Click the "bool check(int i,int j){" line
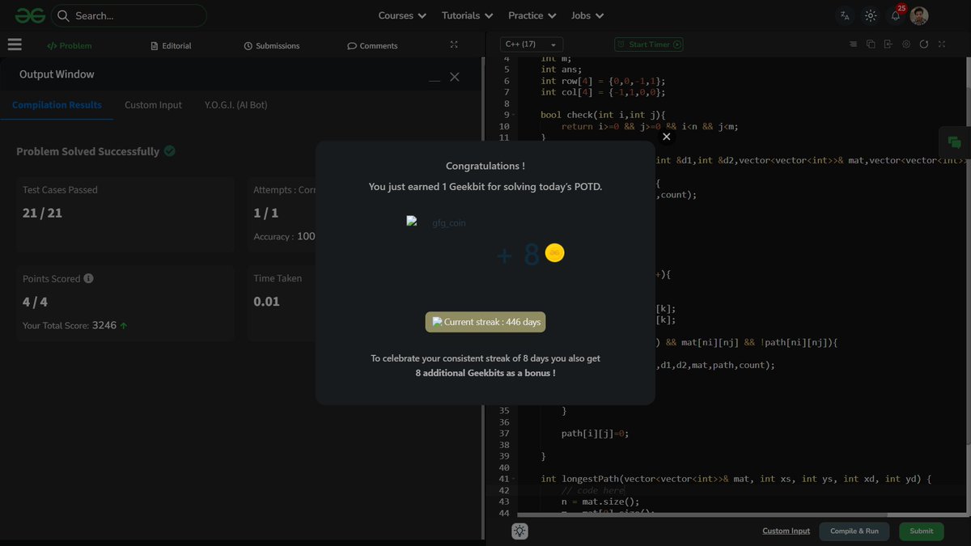Image resolution: width=971 pixels, height=546 pixels. coord(603,115)
